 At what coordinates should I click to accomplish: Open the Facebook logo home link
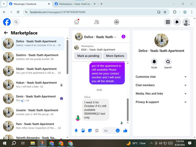[x=7, y=22]
